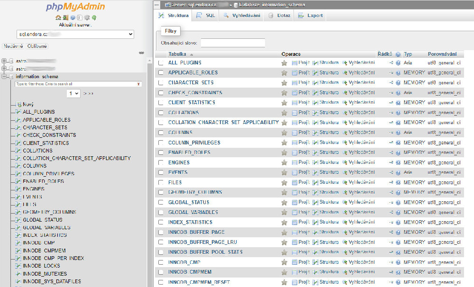Click help icon beside Řádků column header
Screen dimensions: 474x287
coord(398,54)
